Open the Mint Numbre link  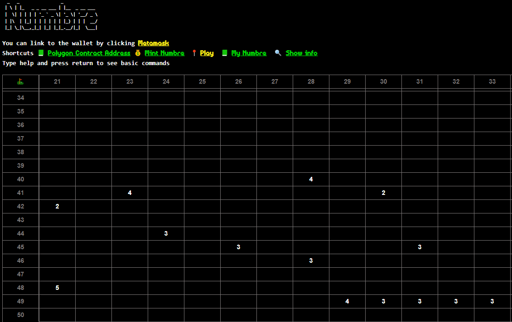[x=164, y=53]
